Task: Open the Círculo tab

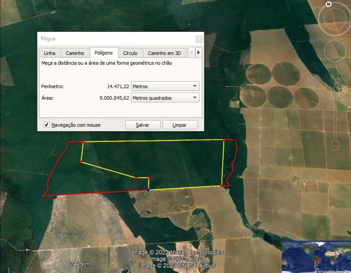Action: [x=130, y=53]
